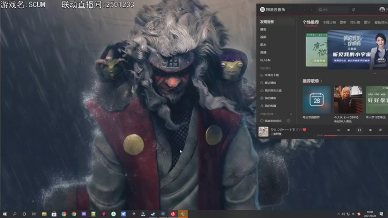The height and width of the screenshot is (218, 388).
Task: Open the Steam taskbar icon
Action: pyautogui.click(x=153, y=214)
